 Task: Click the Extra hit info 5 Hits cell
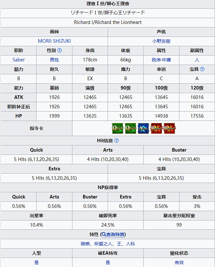click(54, 178)
